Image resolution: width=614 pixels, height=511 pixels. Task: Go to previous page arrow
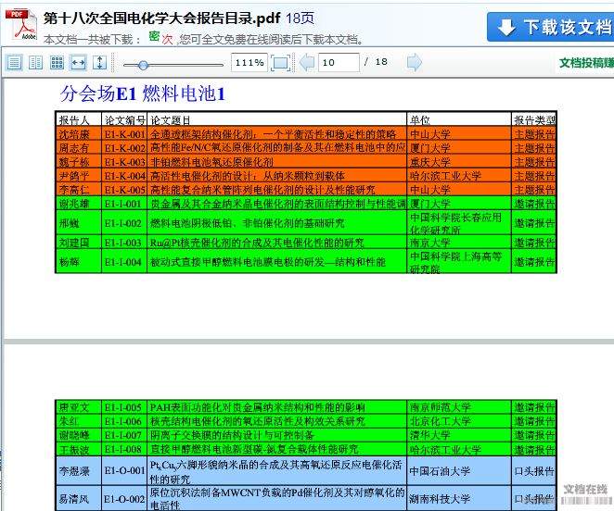307,63
